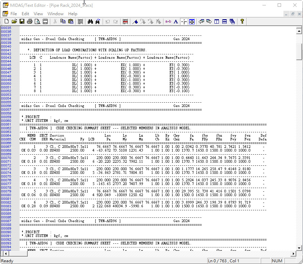Click the 'Ready' status bar text
303x264 pixels.
tap(7, 261)
